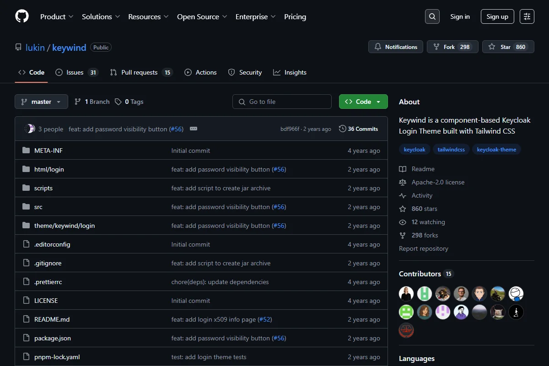This screenshot has height=366, width=549.
Task: Click the tag icon beside 0 Tags
Action: [x=118, y=102]
